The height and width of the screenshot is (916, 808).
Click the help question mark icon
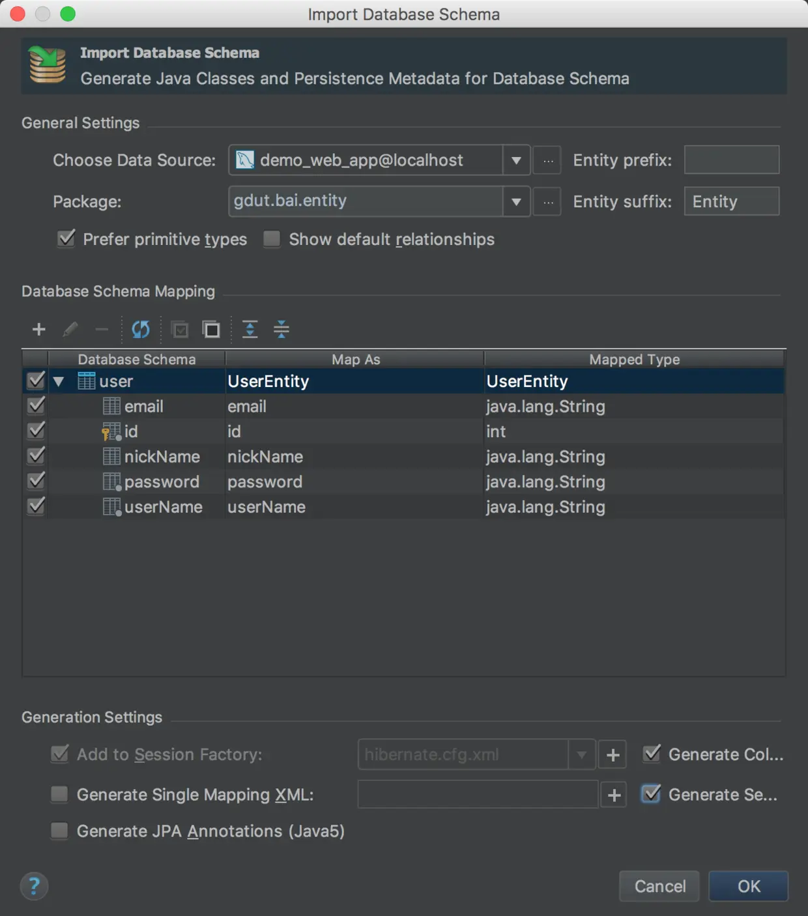click(34, 886)
